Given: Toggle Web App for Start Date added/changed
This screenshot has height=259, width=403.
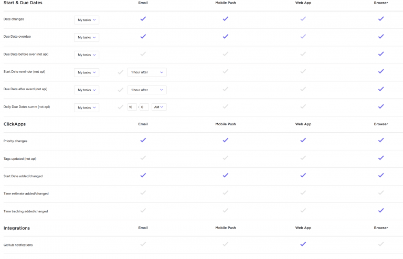Looking at the screenshot, I should pos(303,176).
